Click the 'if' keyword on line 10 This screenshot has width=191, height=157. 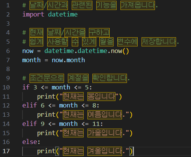(26, 87)
